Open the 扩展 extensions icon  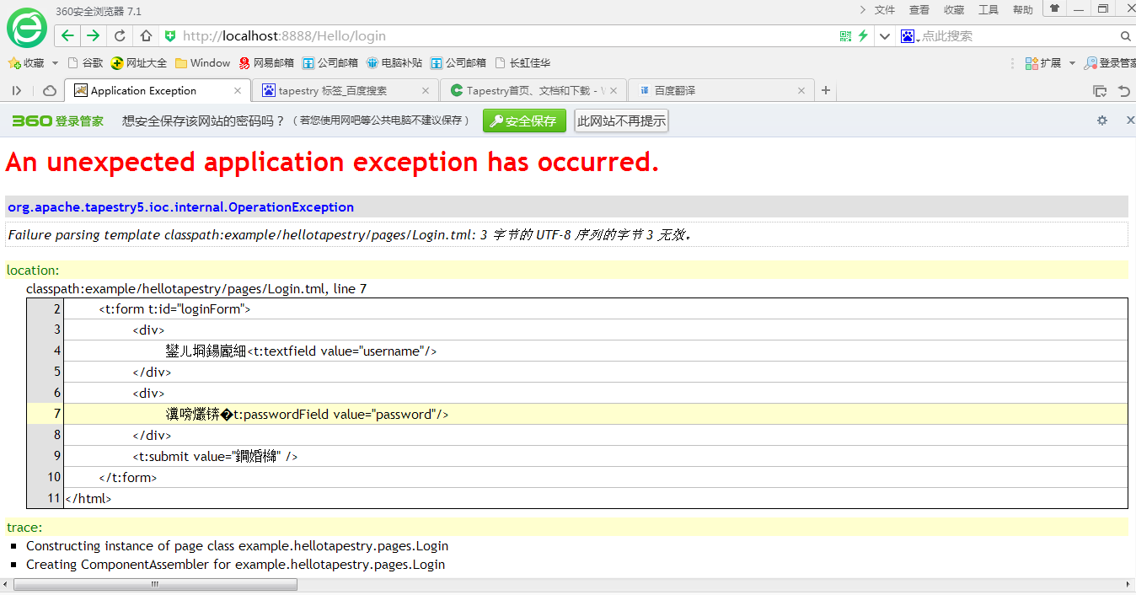(1042, 63)
